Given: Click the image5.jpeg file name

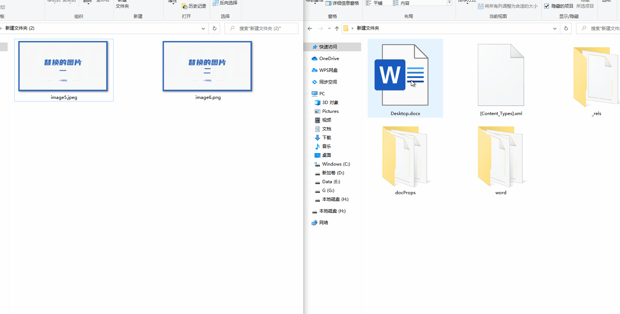Looking at the screenshot, I should [64, 97].
